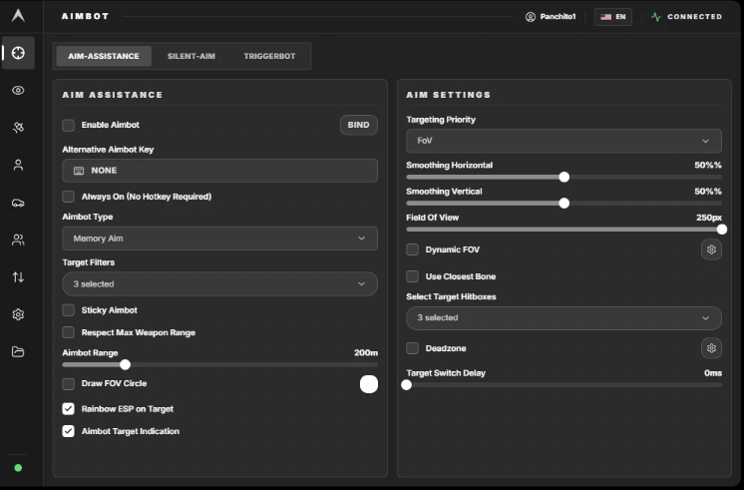The height and width of the screenshot is (490, 744).
Task: Open the Aimbot crosshair section in sidebar
Action: pos(18,53)
